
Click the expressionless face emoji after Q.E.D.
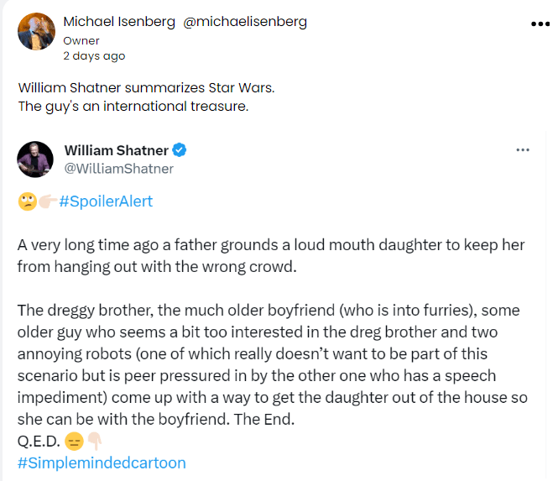point(74,442)
